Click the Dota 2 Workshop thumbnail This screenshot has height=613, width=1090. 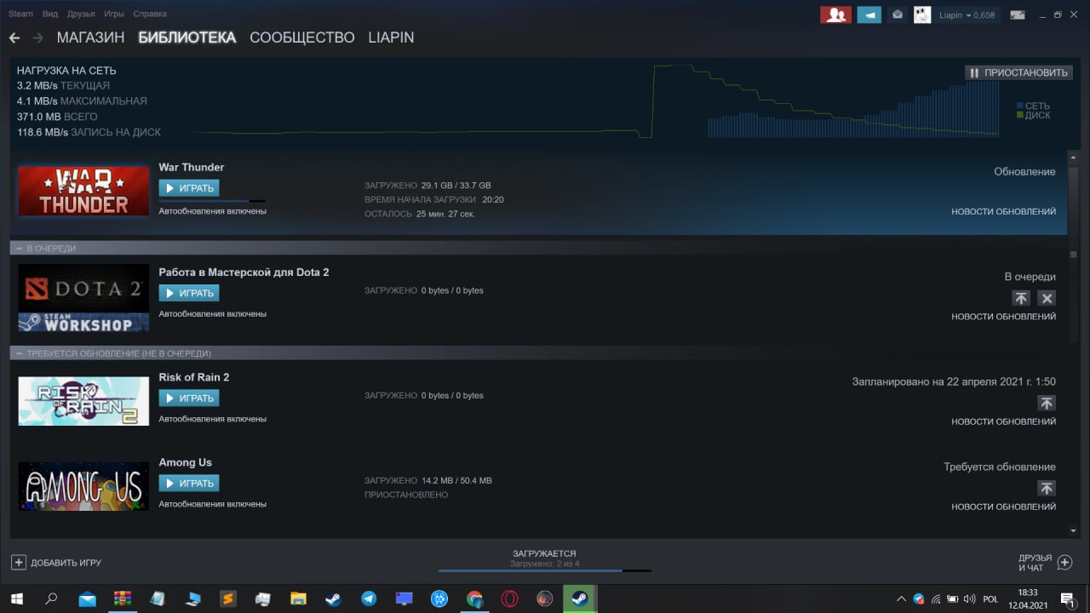point(83,298)
